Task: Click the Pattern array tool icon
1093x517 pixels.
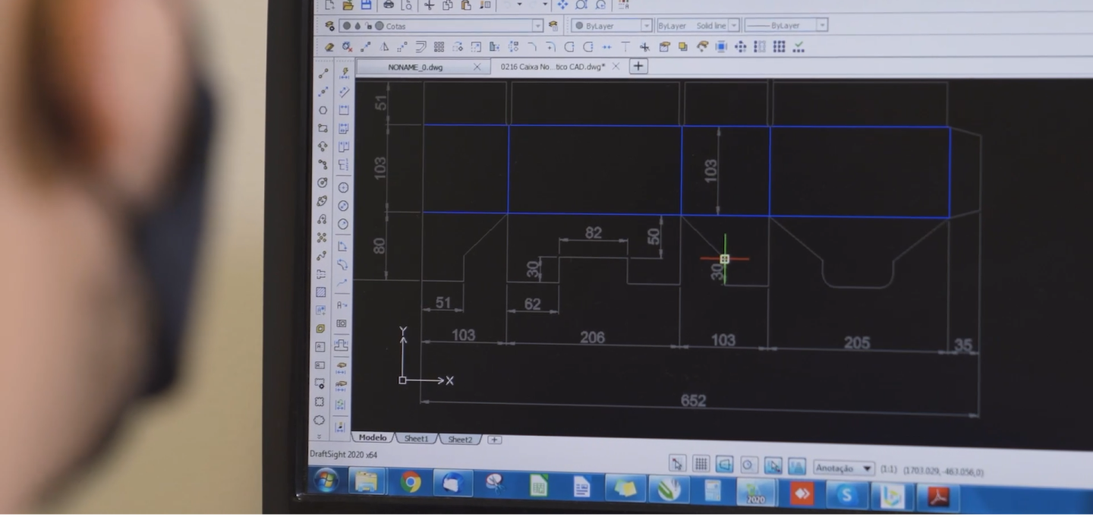Action: click(x=439, y=47)
